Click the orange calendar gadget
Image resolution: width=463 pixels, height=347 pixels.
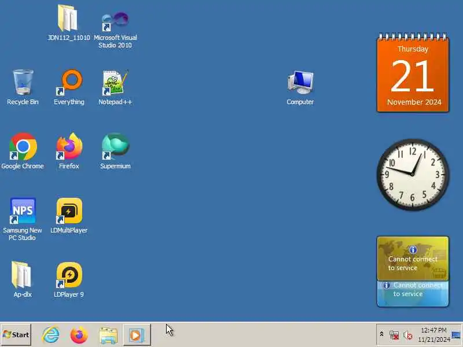click(413, 73)
